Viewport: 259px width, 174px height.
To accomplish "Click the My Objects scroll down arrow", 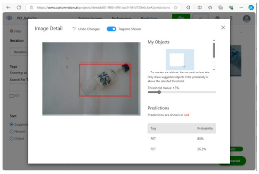I will [x=214, y=69].
